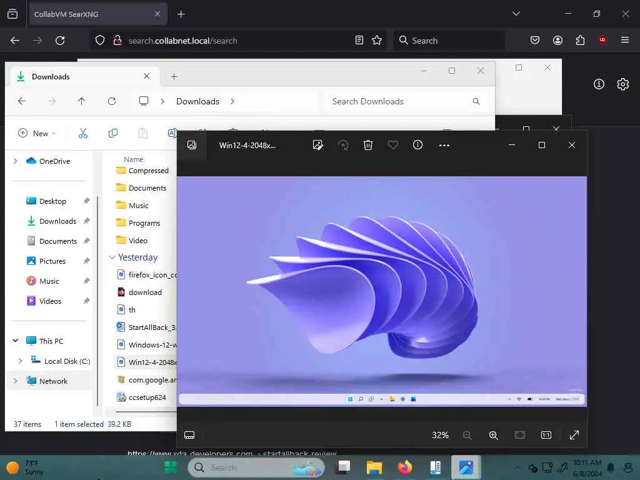640x480 pixels.
Task: Reload the Firefox page
Action: pos(60,41)
